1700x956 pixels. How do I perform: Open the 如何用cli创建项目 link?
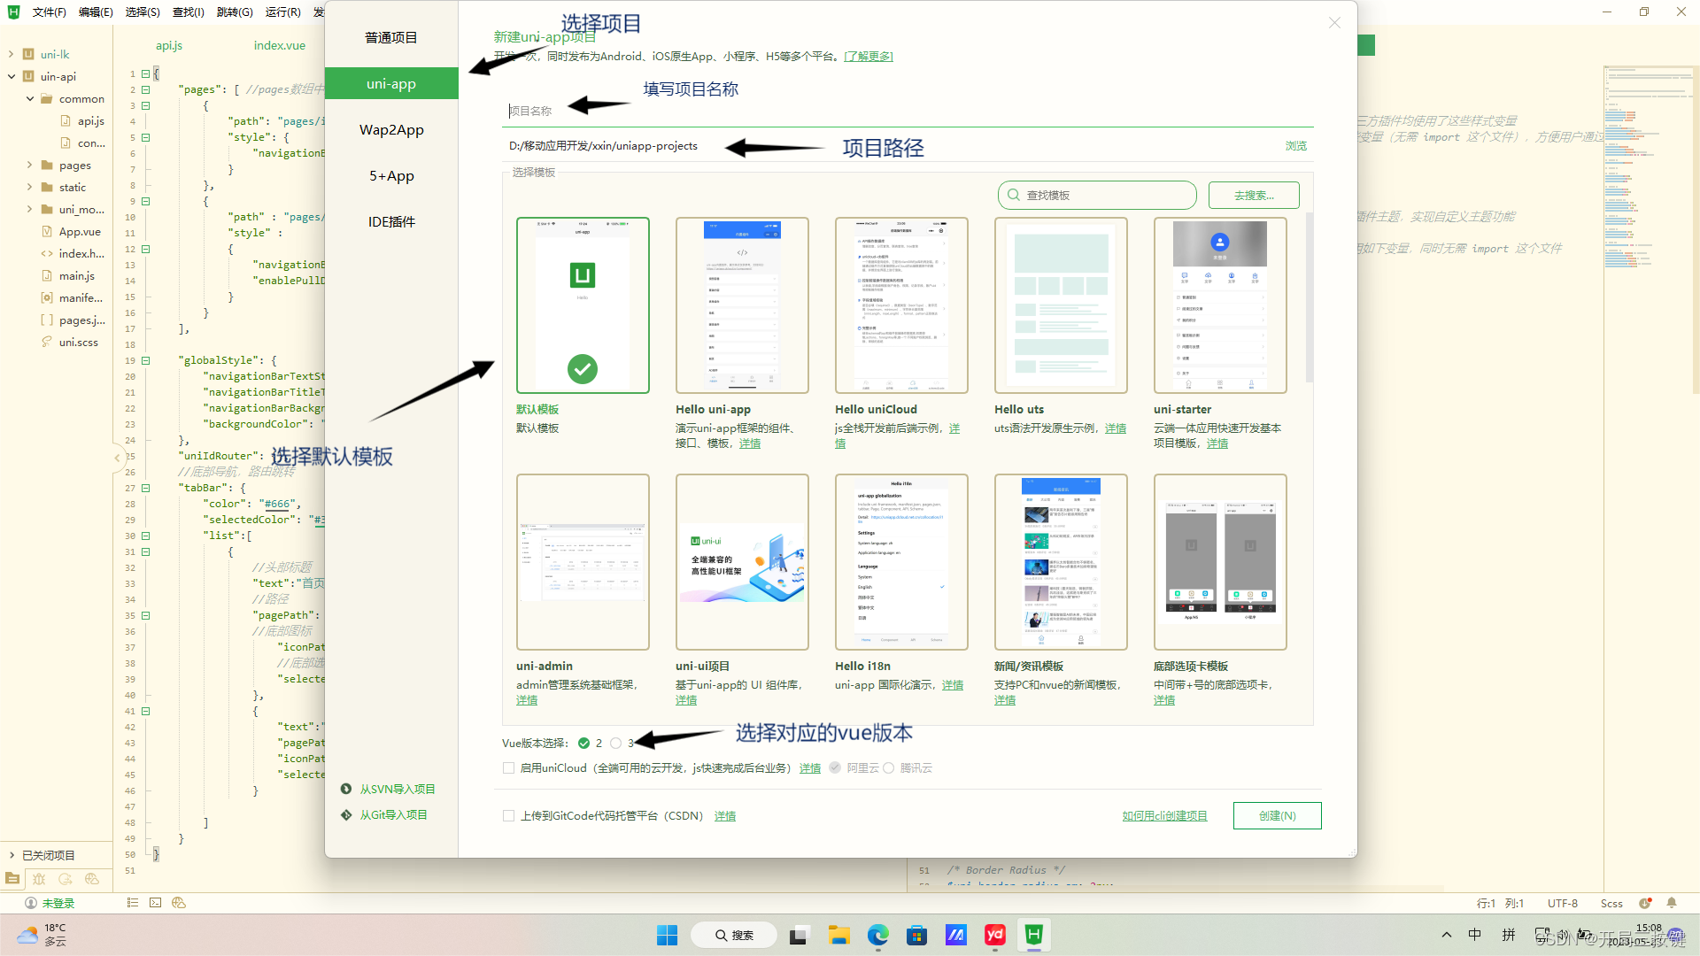pos(1165,816)
